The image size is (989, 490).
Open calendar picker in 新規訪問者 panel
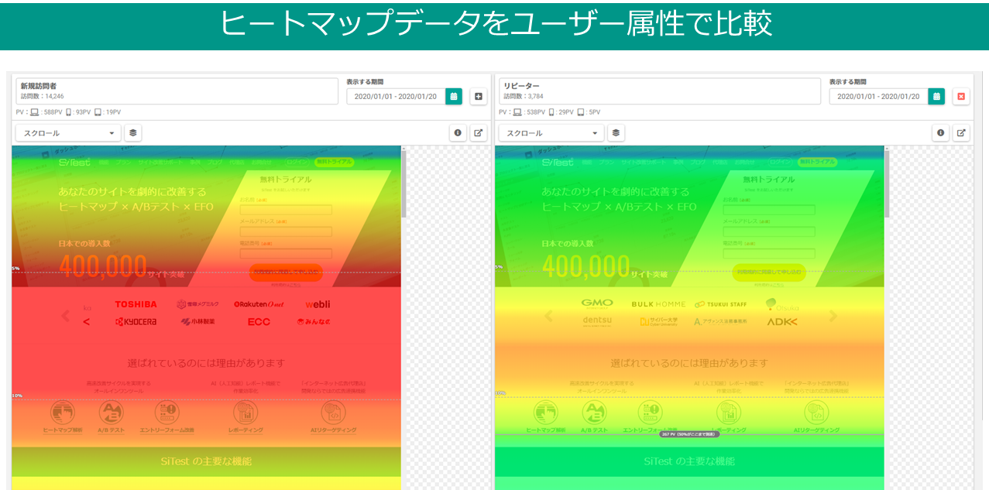tap(454, 97)
